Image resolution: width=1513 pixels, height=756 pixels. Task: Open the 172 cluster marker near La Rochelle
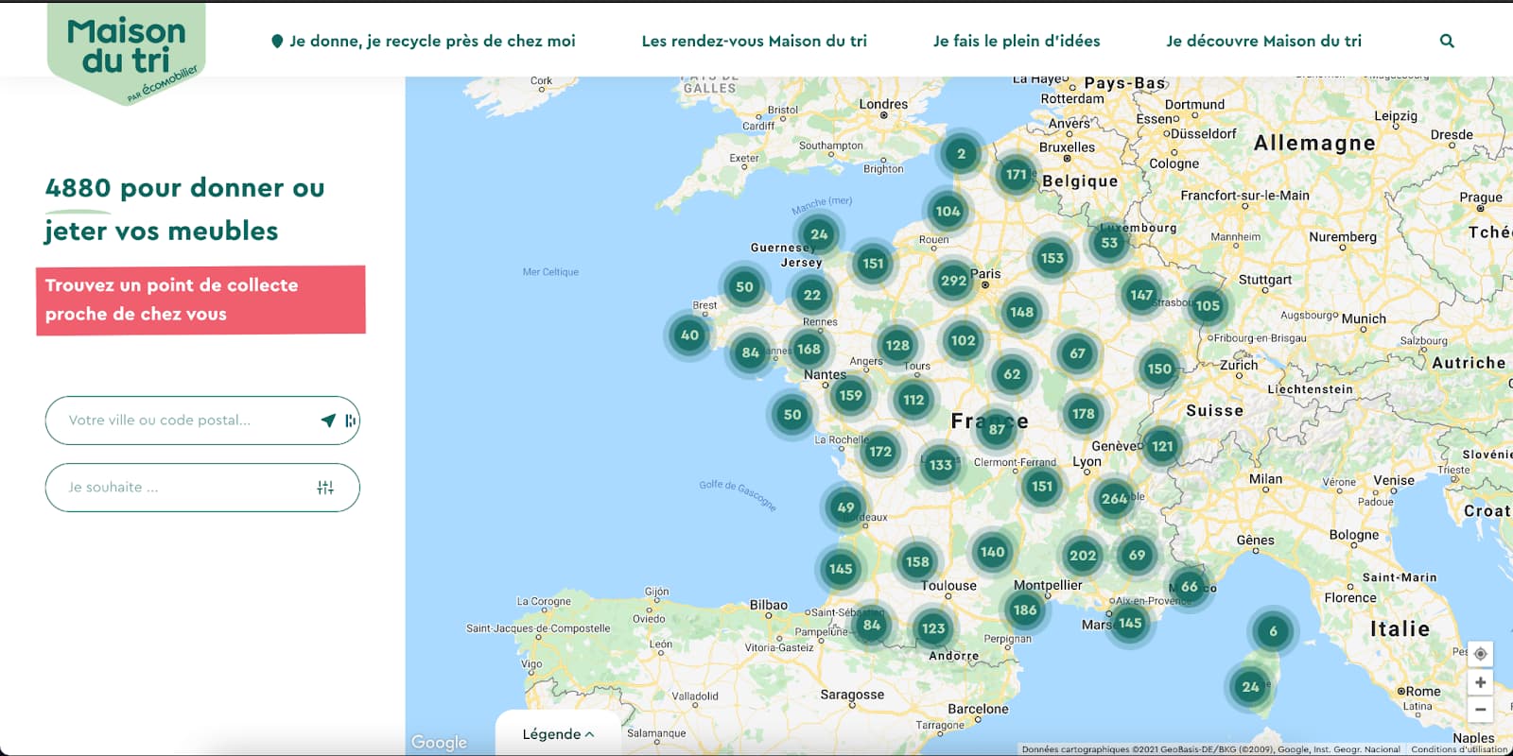click(880, 452)
